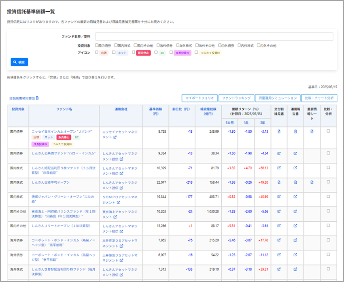The height and width of the screenshot is (282, 344).
Task: Open 運用報告書 document for しんきん日経平均オープン
Action: point(295,182)
